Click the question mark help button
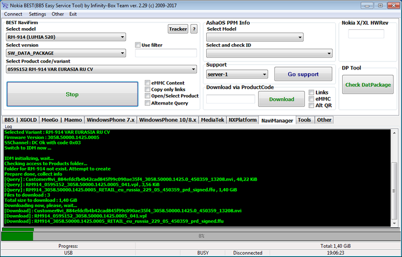Image resolution: width=402 pixels, height=257 pixels. (194, 29)
